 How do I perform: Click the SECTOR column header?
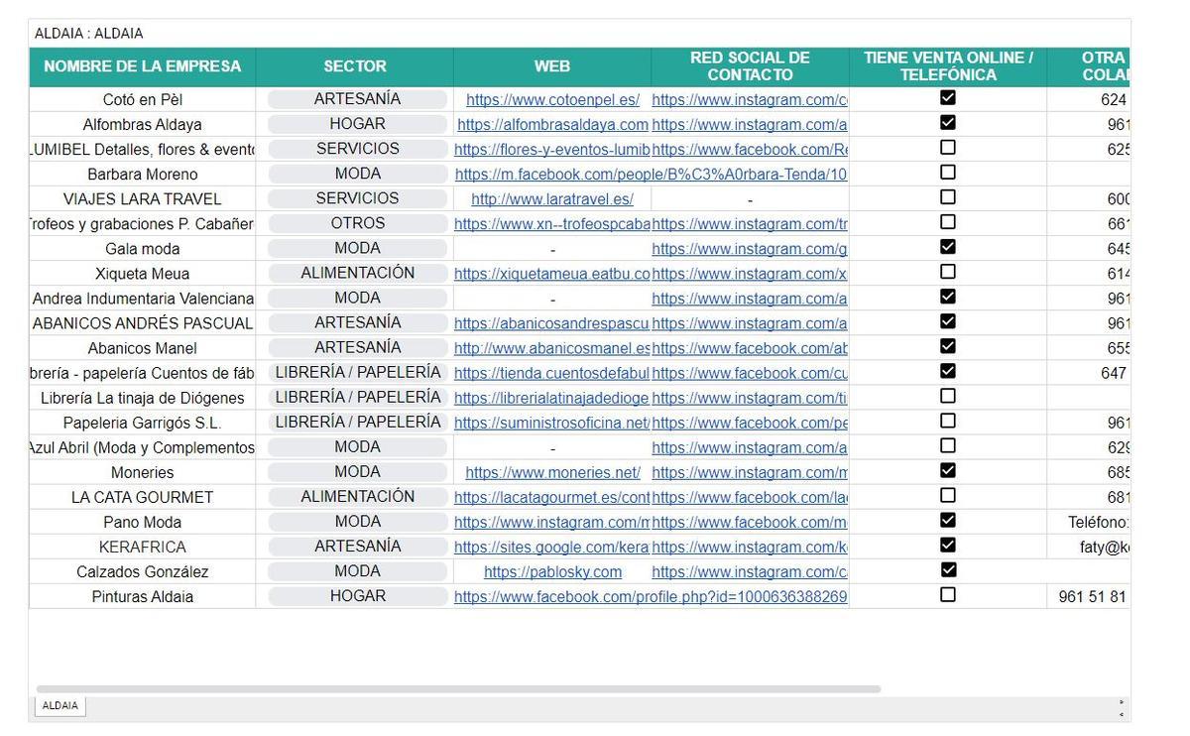(x=354, y=66)
